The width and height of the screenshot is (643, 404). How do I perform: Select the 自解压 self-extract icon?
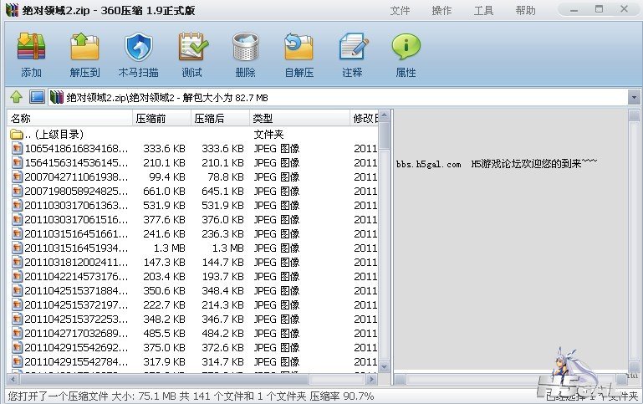[x=299, y=55]
